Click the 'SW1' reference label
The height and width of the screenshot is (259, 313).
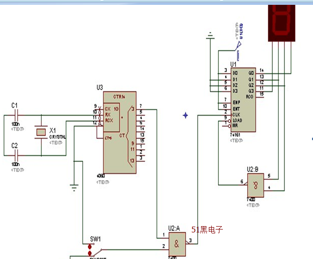(95, 239)
